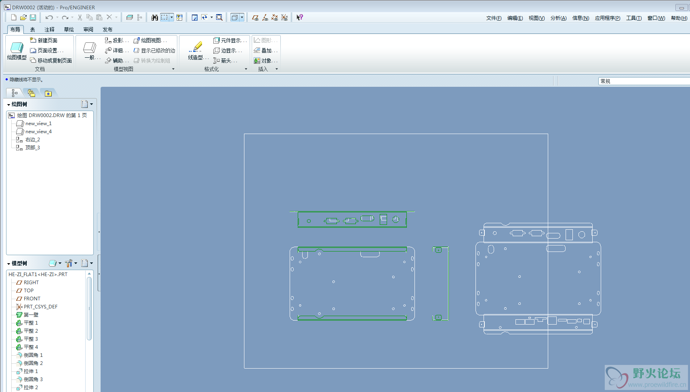Redo the last undone action

coord(65,17)
